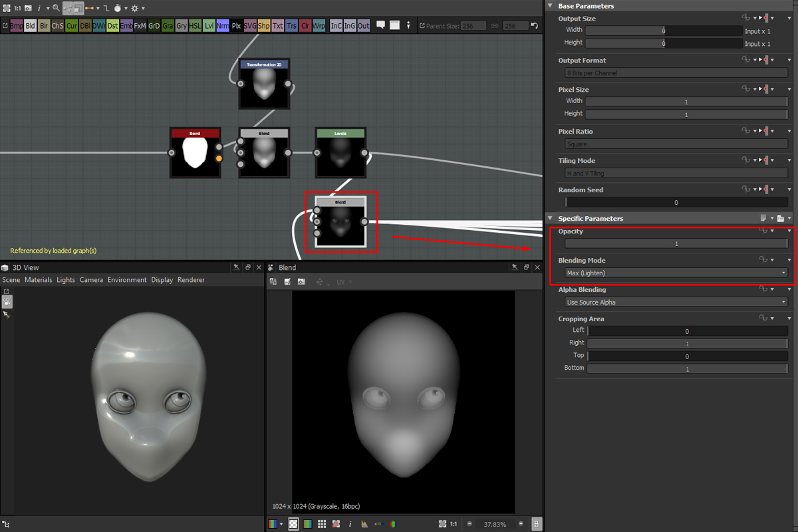Add a Blur node with Blr shortcut

coord(44,26)
